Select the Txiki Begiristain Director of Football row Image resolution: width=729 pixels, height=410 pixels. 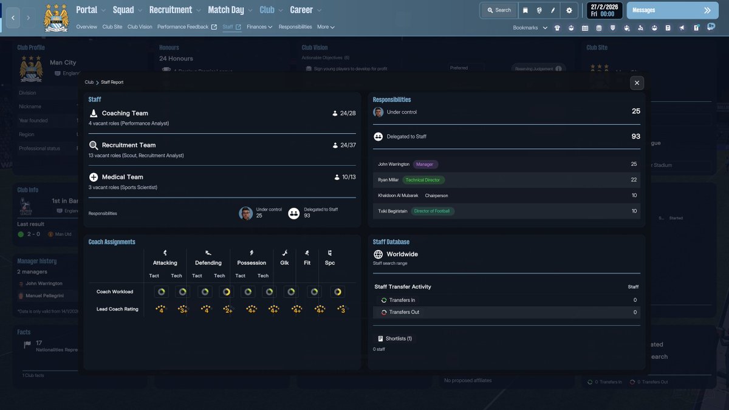click(x=507, y=211)
